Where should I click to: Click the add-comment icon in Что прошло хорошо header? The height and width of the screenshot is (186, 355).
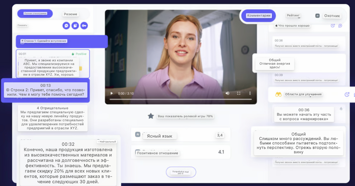pyautogui.click(x=340, y=26)
